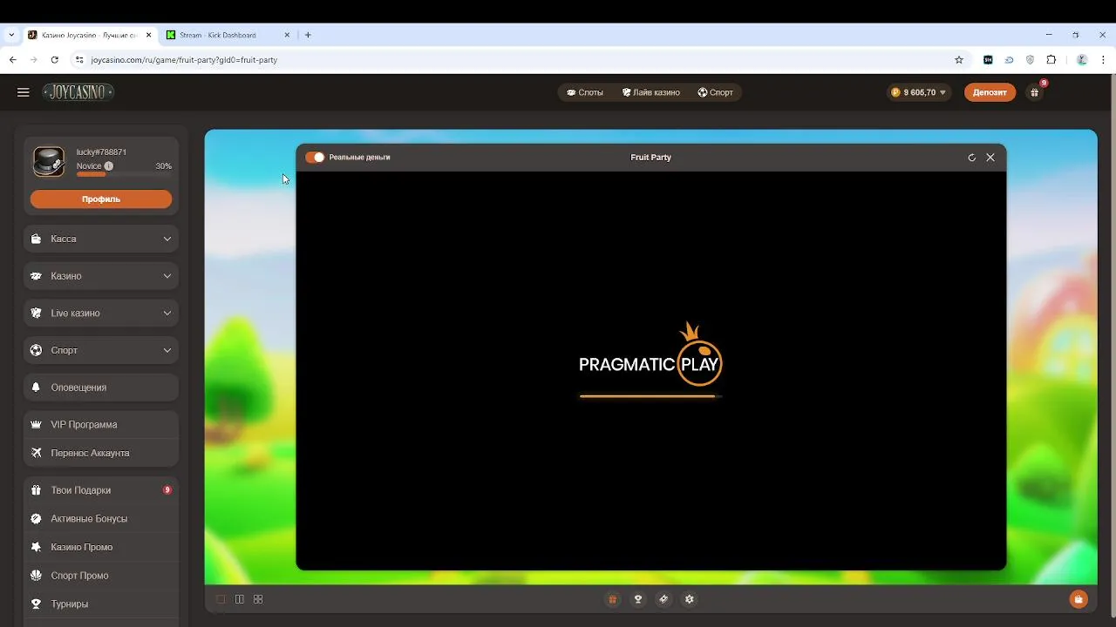Open Спорт Промо in the sidebar
Viewport: 1116px width, 627px height.
(x=101, y=576)
